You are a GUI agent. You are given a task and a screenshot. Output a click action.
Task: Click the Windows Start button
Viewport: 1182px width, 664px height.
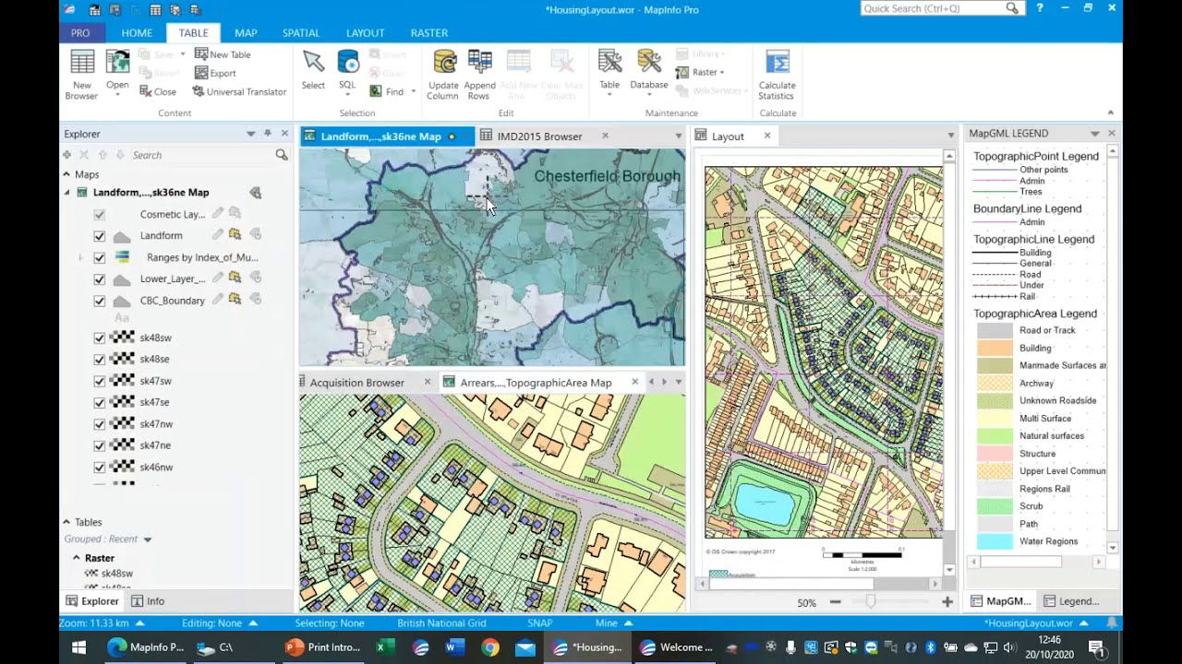78,647
